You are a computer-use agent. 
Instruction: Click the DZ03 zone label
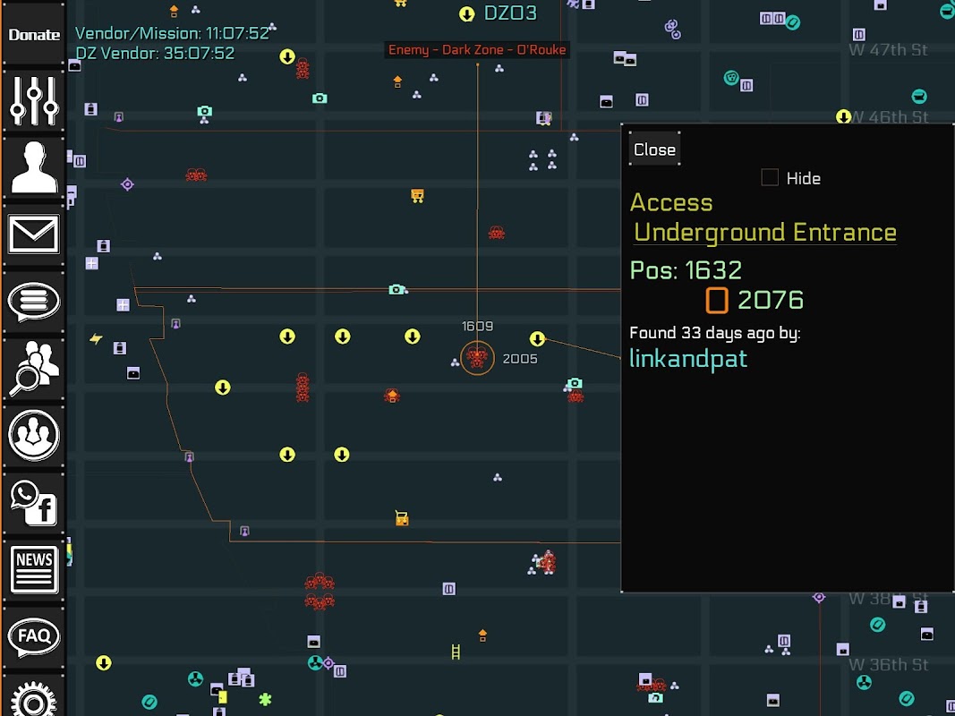click(510, 13)
